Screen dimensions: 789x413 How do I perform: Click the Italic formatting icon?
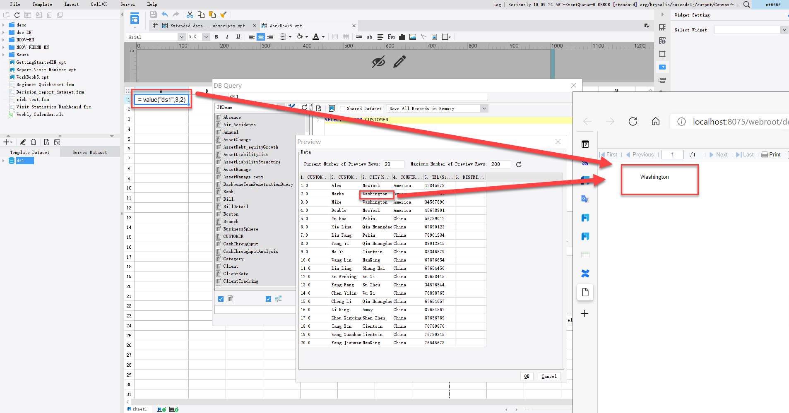pyautogui.click(x=227, y=37)
